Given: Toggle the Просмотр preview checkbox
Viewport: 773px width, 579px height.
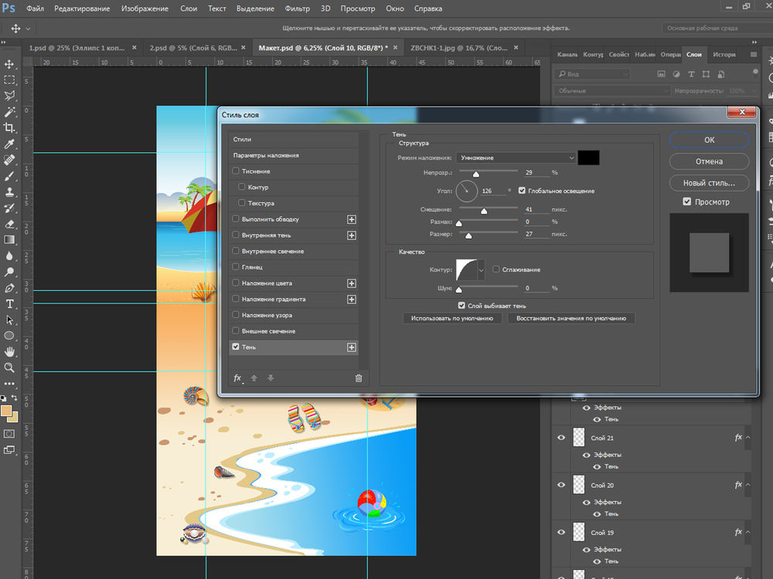Looking at the screenshot, I should coord(687,202).
